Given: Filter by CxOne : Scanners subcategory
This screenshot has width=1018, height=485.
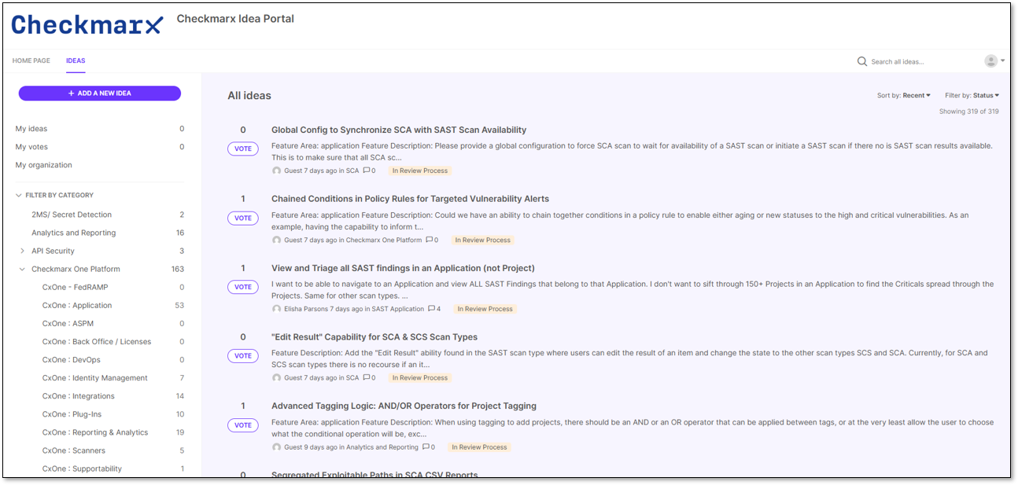Looking at the screenshot, I should (x=74, y=450).
